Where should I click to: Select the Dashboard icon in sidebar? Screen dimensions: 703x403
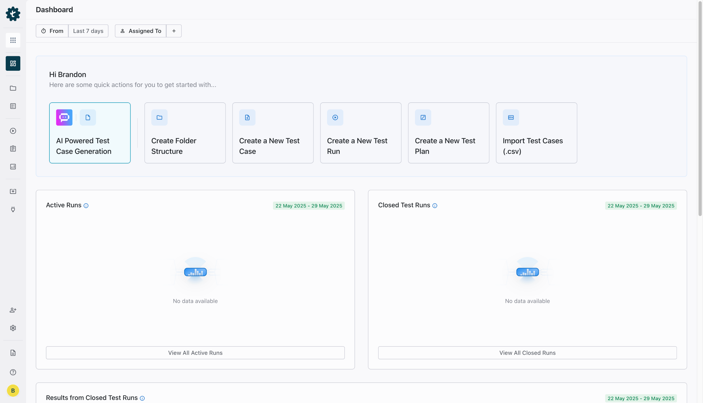click(13, 63)
